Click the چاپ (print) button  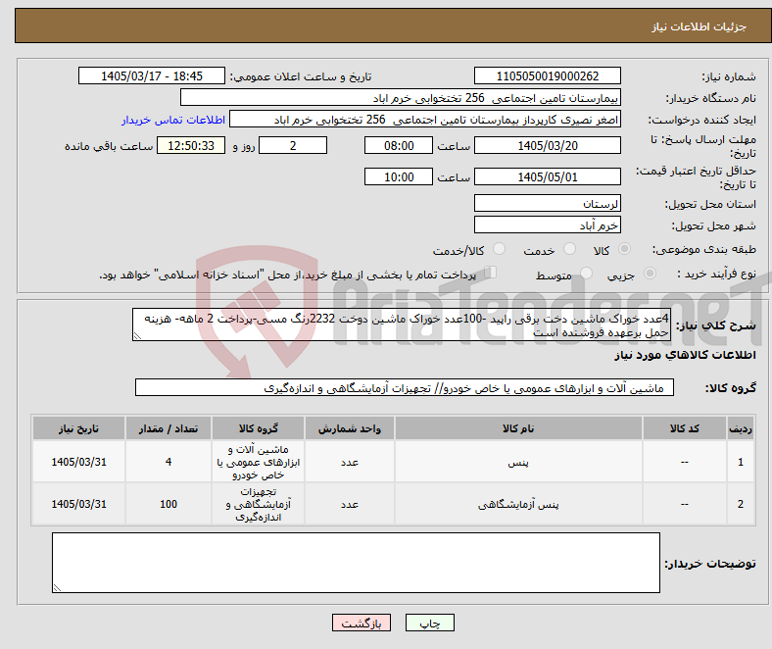[429, 623]
